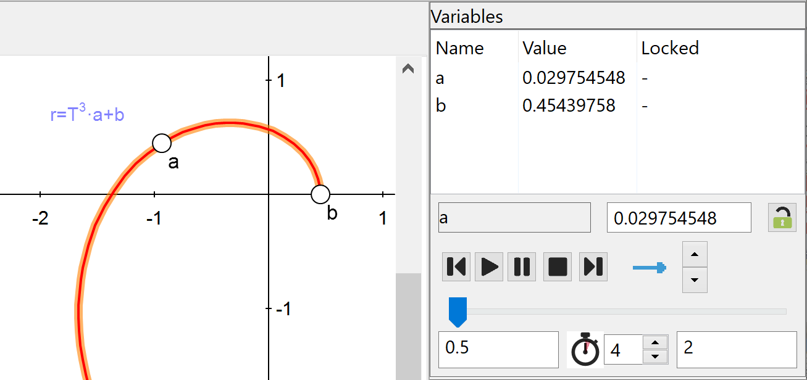807x380 pixels.
Task: Click the Value column header
Action: (x=544, y=48)
